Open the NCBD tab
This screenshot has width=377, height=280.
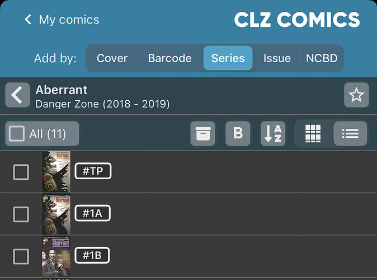(x=322, y=58)
